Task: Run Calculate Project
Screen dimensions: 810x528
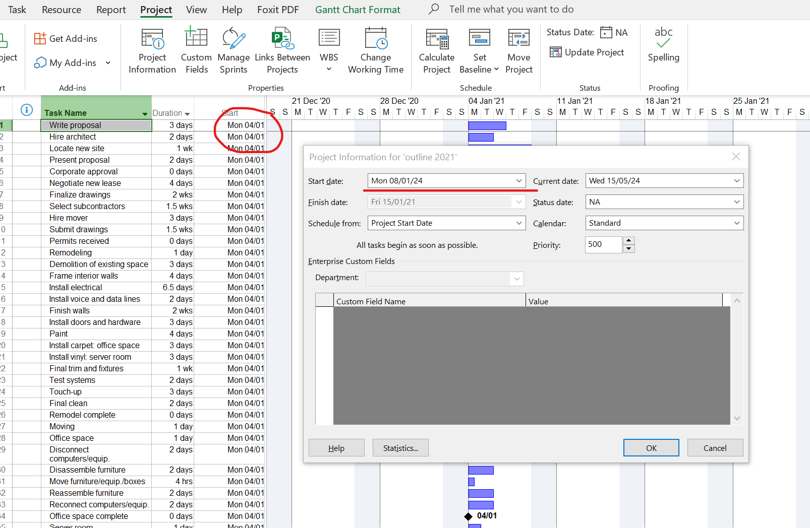Action: click(x=436, y=49)
